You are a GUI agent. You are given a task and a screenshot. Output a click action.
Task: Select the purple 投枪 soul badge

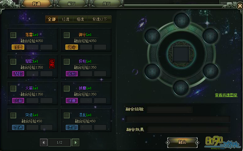click(72, 74)
